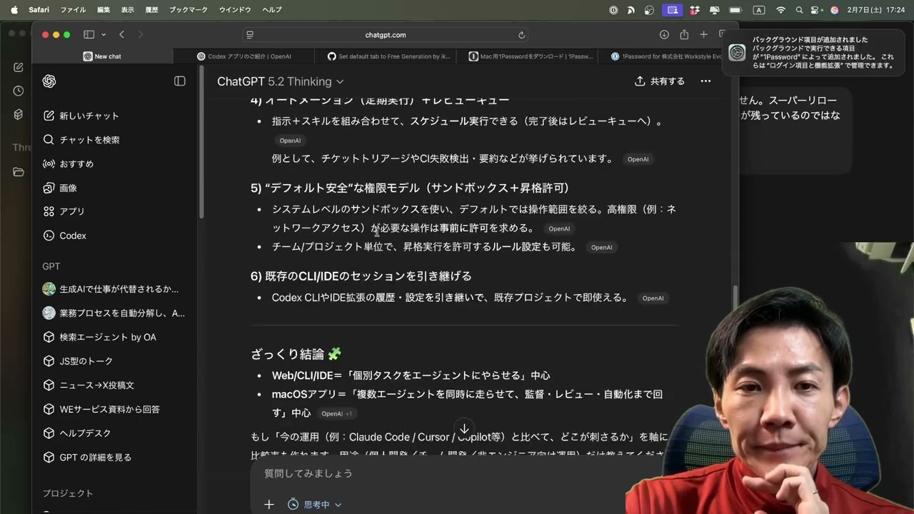Screen dimensions: 914x514
Task: Go forward in Safari
Action: pos(140,34)
